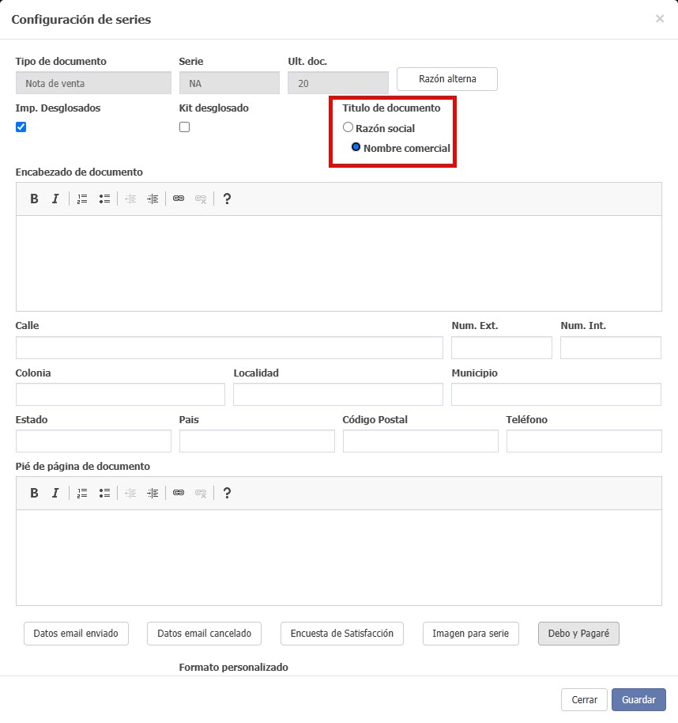Open help icon in the Encabezado toolbar
The width and height of the screenshot is (678, 723).
[227, 199]
